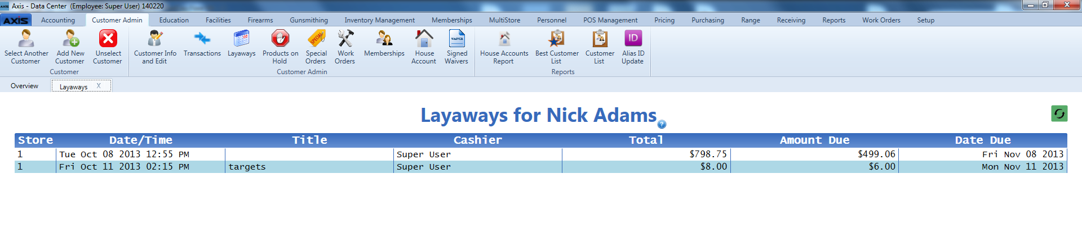Select Customer Admin ribbon tab
This screenshot has width=1082, height=237.
click(117, 20)
